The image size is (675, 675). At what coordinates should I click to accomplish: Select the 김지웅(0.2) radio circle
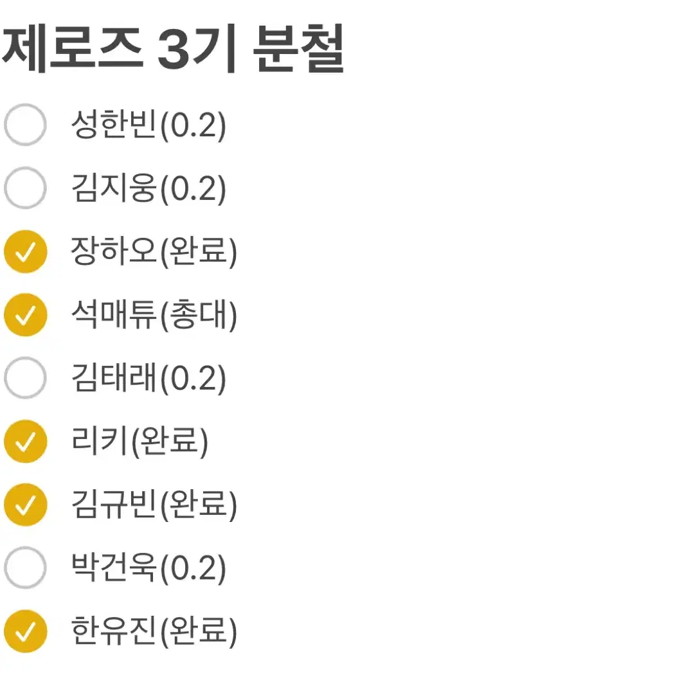coord(25,189)
